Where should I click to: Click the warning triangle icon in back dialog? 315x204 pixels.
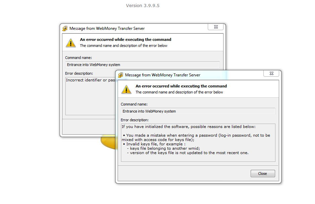[x=71, y=43]
